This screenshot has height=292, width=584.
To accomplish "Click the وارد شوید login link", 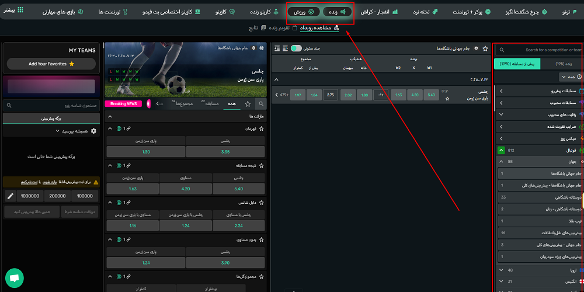I will pyautogui.click(x=50, y=182).
